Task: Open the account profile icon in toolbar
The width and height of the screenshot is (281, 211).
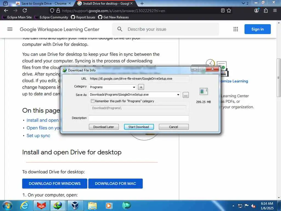Action: (257, 11)
